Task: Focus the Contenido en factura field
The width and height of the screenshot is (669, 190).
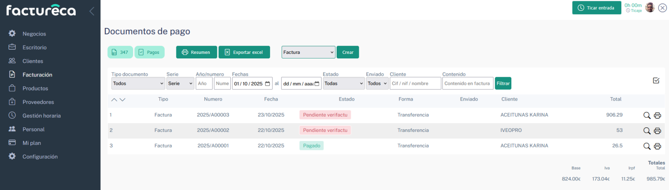Action: coord(468,84)
